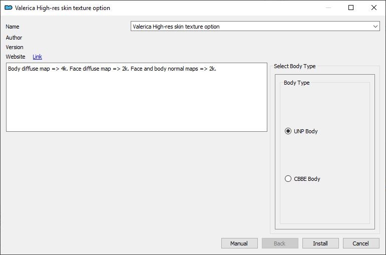
Task: Select the UNP Body radio button
Action: (288, 131)
